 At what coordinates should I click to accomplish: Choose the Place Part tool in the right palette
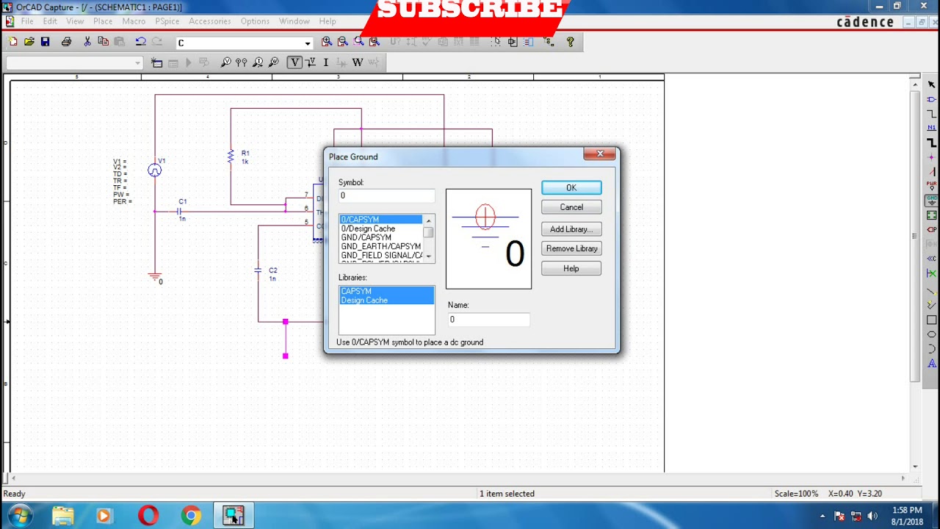(931, 99)
